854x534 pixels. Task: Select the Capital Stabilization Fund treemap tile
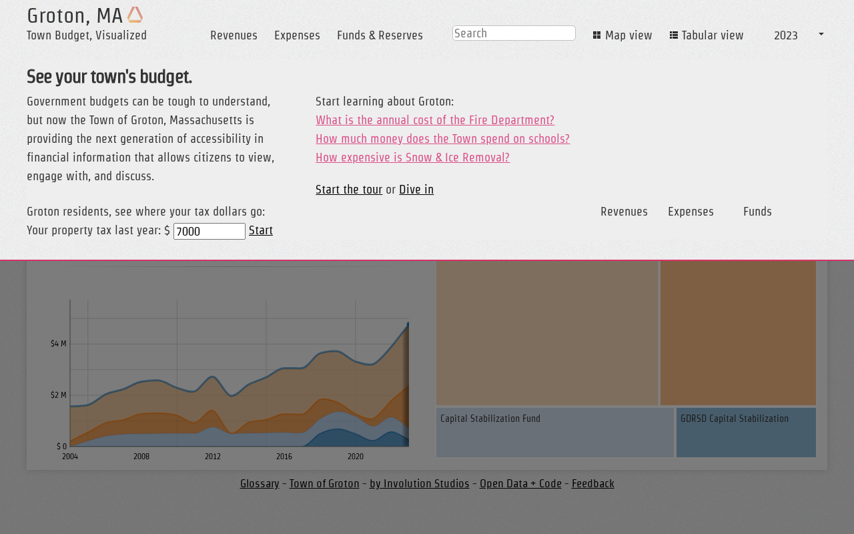pos(554,433)
